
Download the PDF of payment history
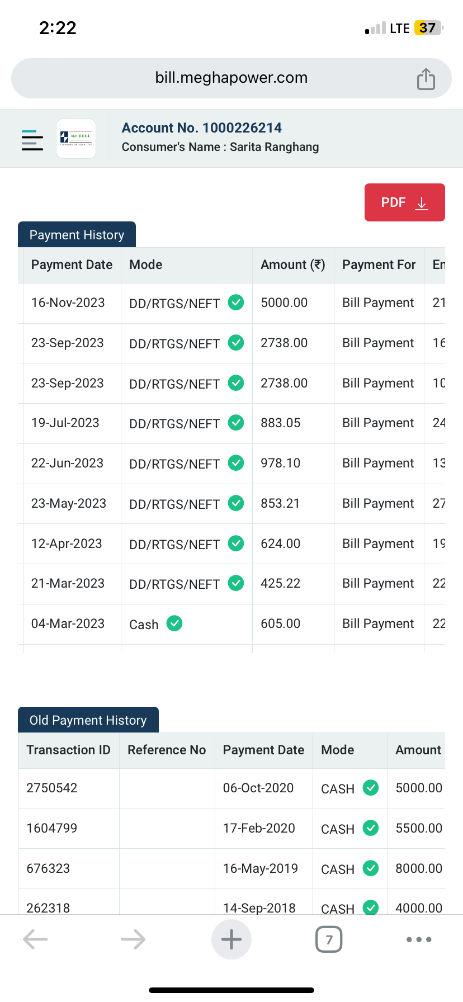404,202
